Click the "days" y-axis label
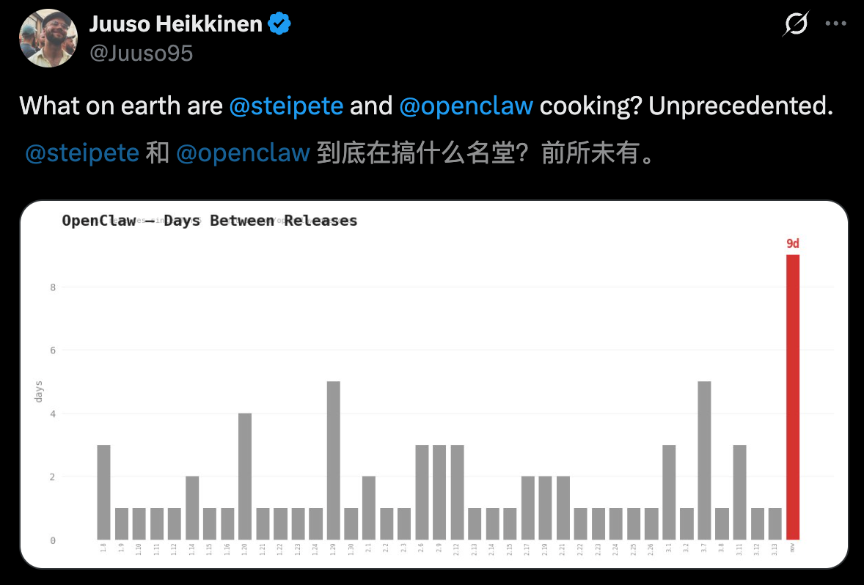The width and height of the screenshot is (864, 585). (x=38, y=391)
